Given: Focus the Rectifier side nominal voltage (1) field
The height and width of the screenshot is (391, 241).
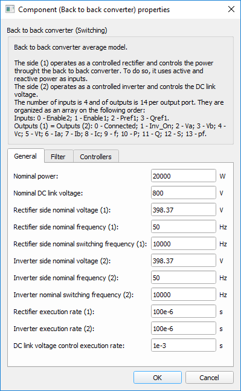Looking at the screenshot, I should (183, 210).
